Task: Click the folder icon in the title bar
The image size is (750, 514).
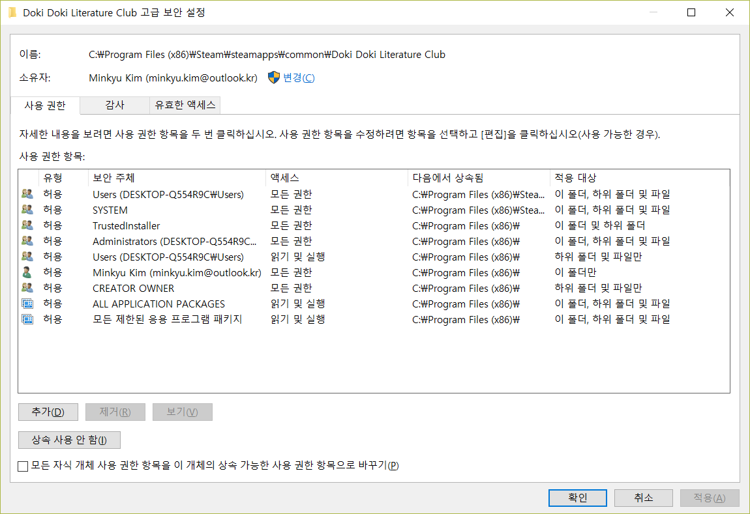Action: (12, 12)
